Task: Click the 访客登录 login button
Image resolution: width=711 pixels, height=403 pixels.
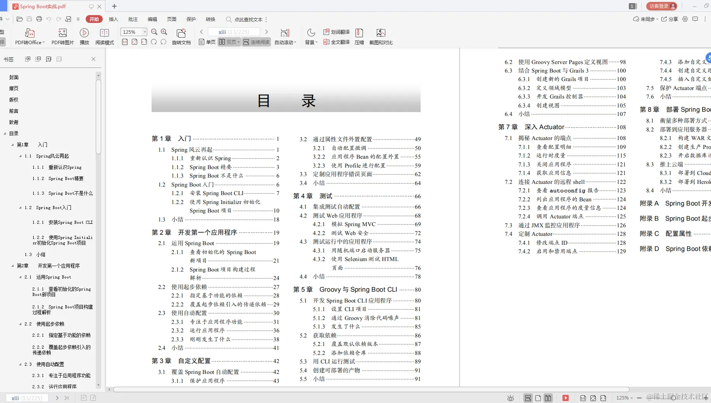Action: pos(659,6)
